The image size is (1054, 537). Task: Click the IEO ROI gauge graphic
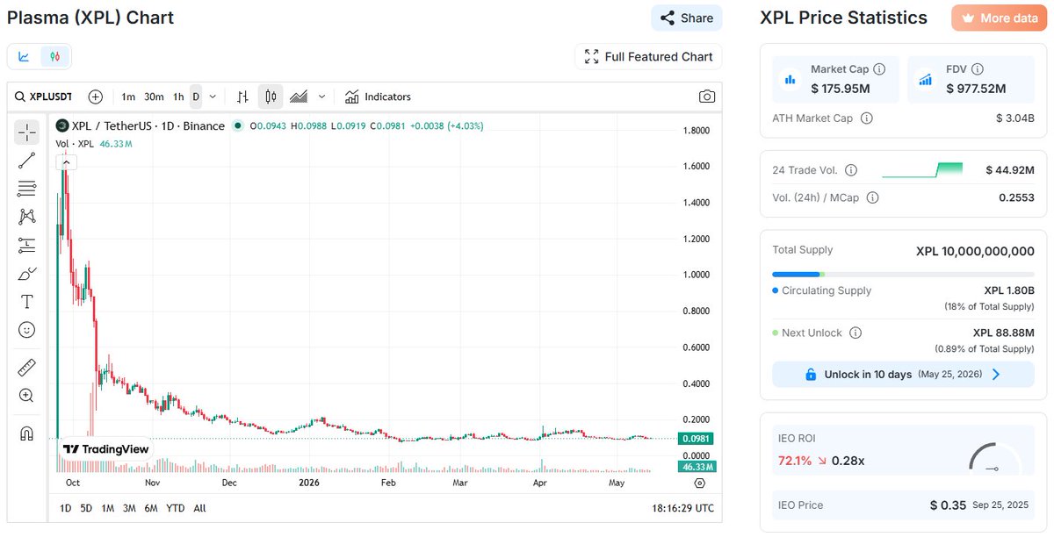(x=995, y=458)
